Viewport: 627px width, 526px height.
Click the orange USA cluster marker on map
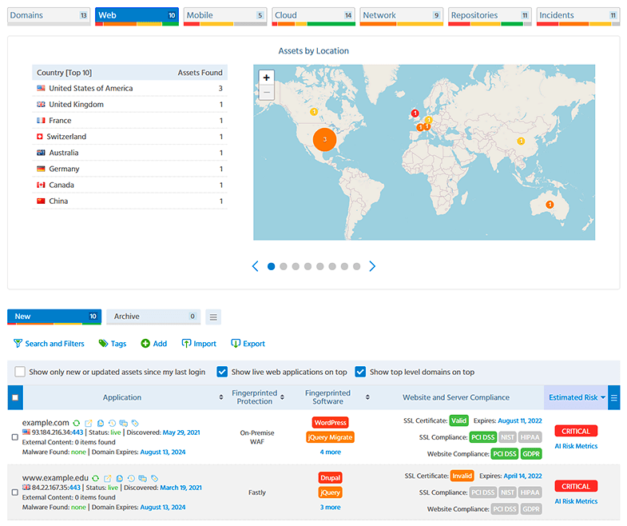[x=324, y=139]
